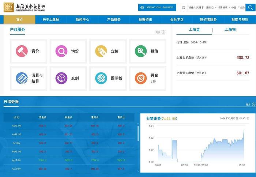Click the 601.67 afternoon price value
The image size is (256, 177).
243,73
